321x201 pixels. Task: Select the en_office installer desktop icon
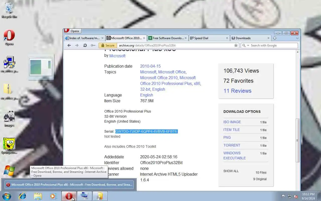click(9, 64)
